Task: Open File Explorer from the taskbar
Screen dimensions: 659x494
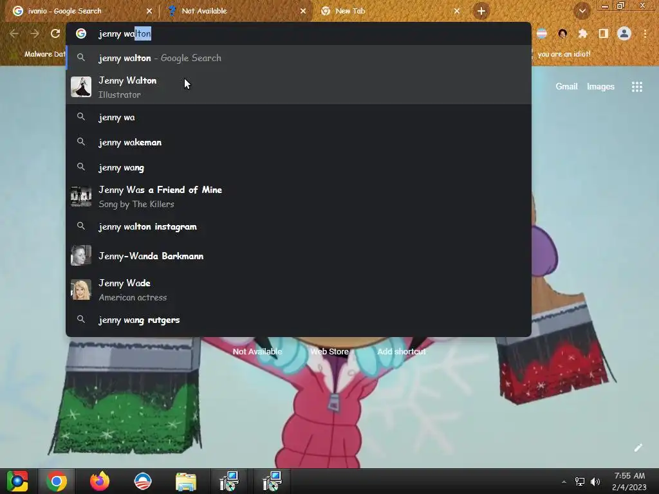Action: (186, 481)
